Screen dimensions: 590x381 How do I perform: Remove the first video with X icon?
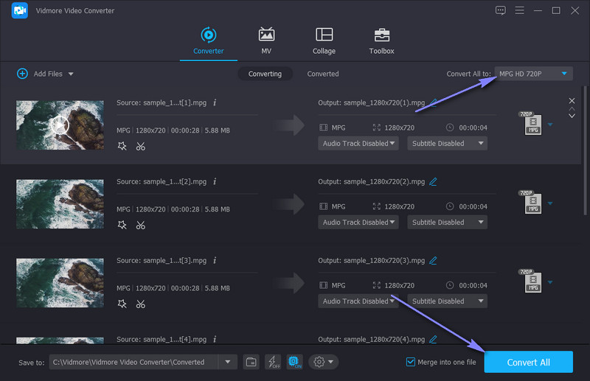(x=571, y=100)
